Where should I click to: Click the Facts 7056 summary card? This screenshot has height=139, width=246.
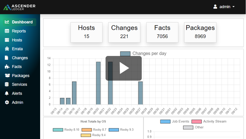point(162,32)
